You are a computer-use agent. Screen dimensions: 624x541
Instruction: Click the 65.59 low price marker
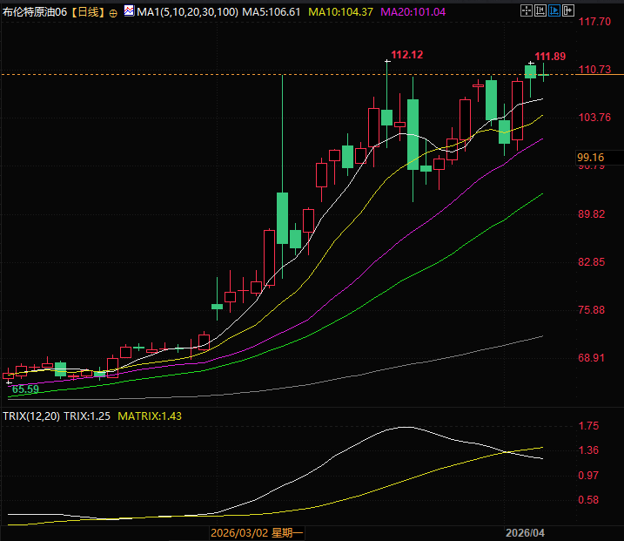25,389
